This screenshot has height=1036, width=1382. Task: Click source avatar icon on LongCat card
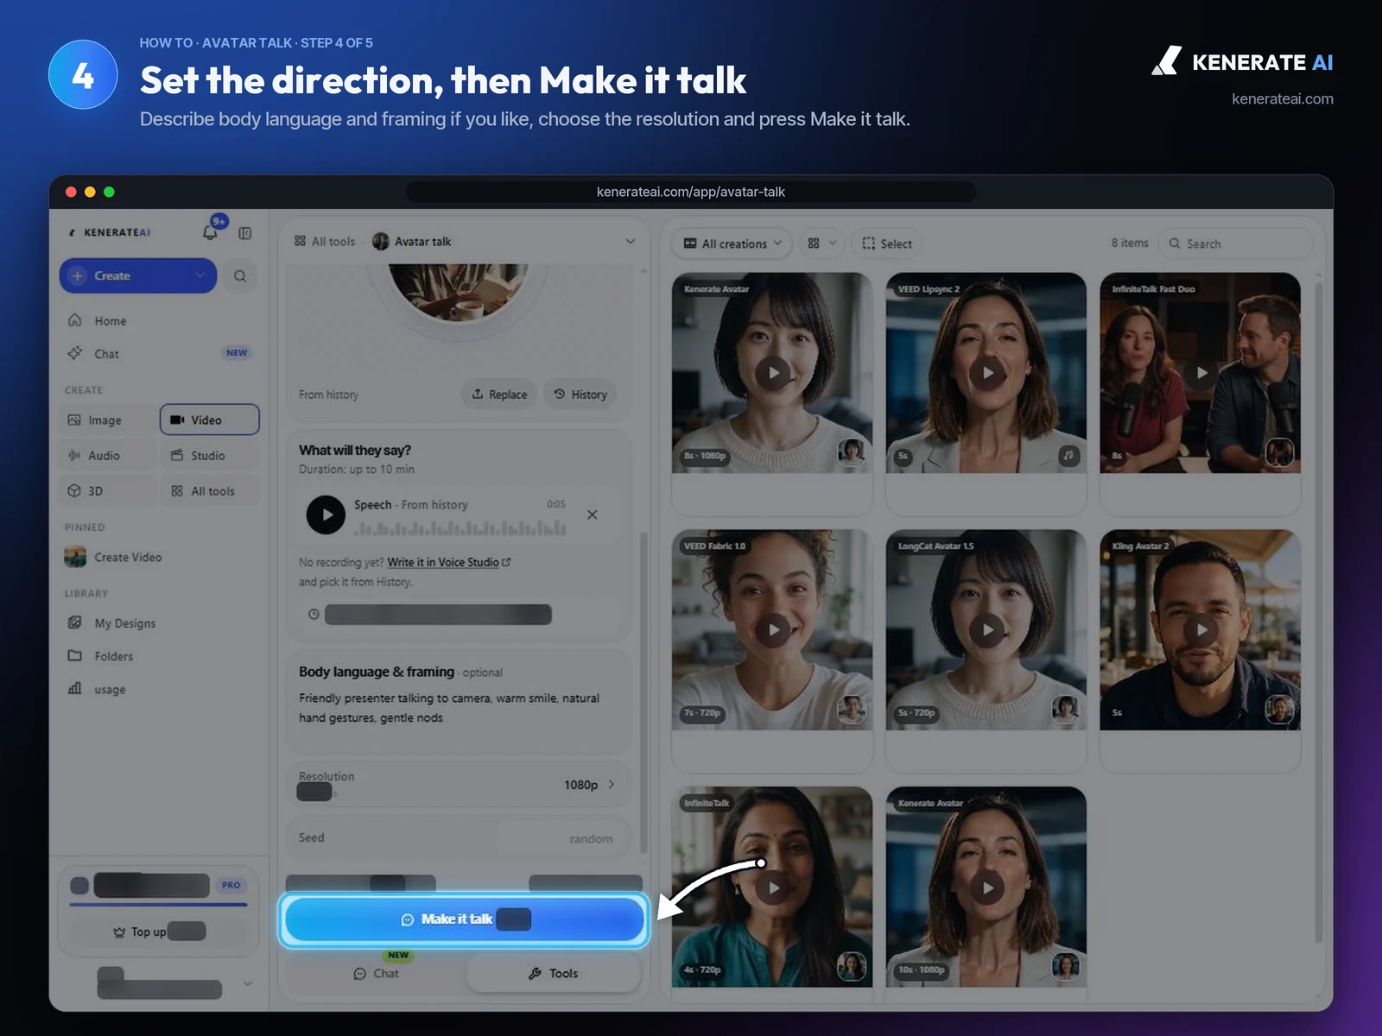click(1065, 710)
